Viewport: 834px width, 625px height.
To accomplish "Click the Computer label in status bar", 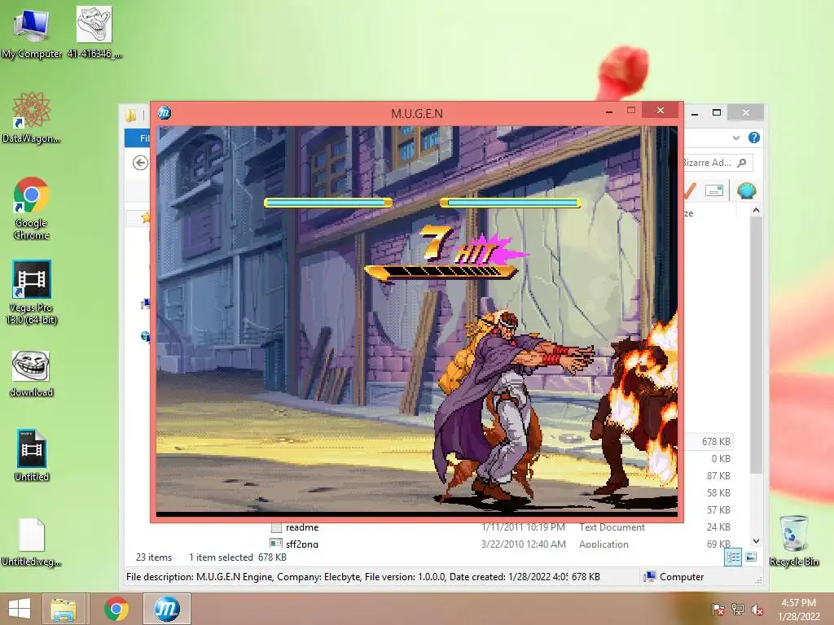I will point(682,577).
